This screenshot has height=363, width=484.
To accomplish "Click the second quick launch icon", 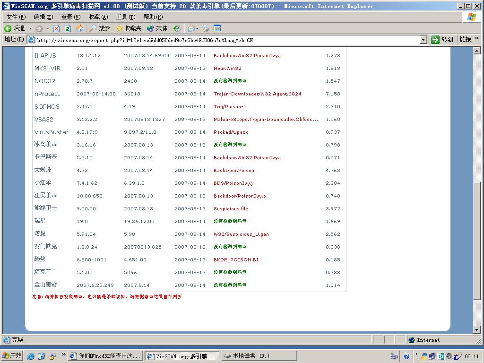I will coord(42,356).
